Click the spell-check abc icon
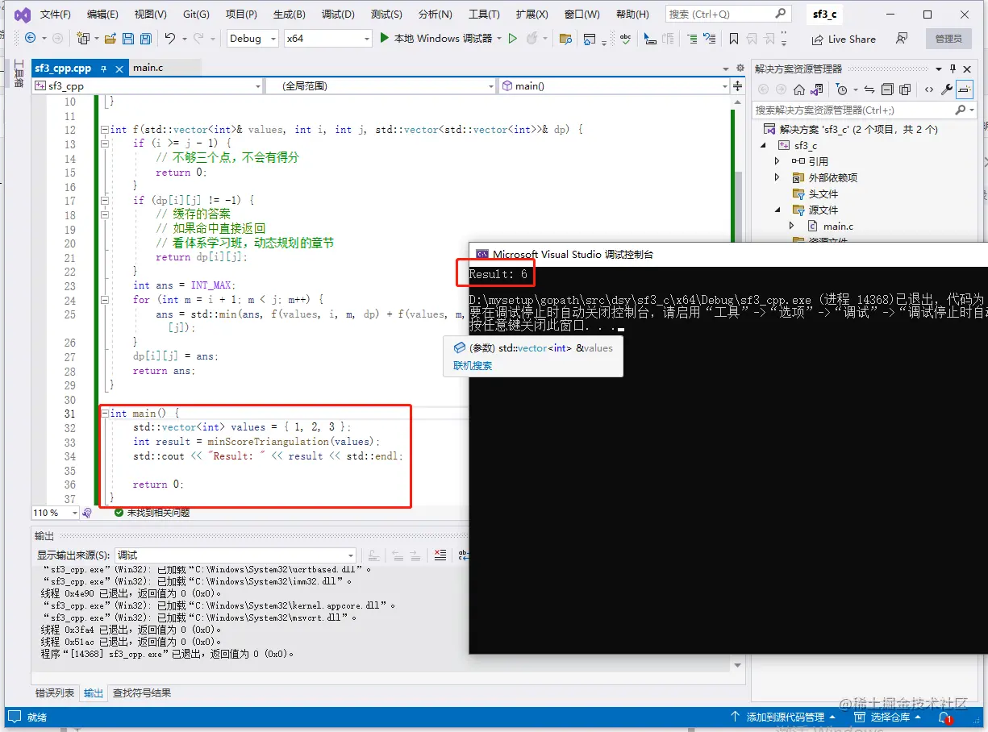 [x=625, y=38]
